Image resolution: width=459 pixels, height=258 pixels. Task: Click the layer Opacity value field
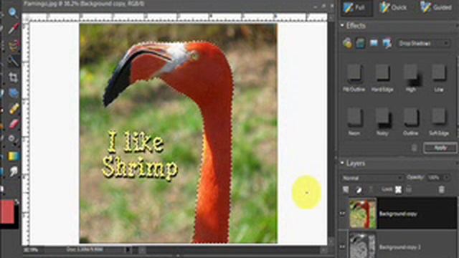(435, 178)
